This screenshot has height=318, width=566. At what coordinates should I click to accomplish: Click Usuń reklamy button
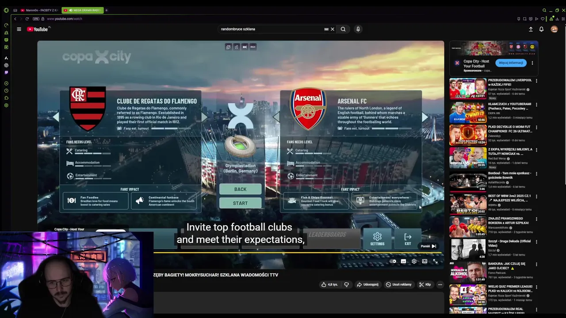click(398, 285)
